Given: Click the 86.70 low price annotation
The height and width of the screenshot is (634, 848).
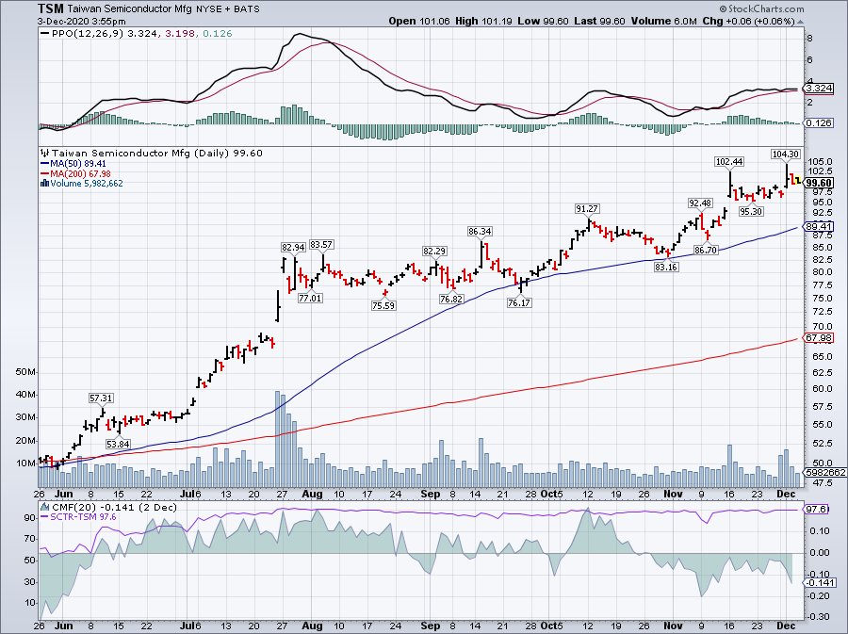Looking at the screenshot, I should pyautogui.click(x=707, y=251).
